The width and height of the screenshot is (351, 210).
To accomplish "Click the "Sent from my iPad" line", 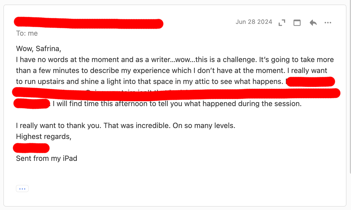I will coord(47,158).
